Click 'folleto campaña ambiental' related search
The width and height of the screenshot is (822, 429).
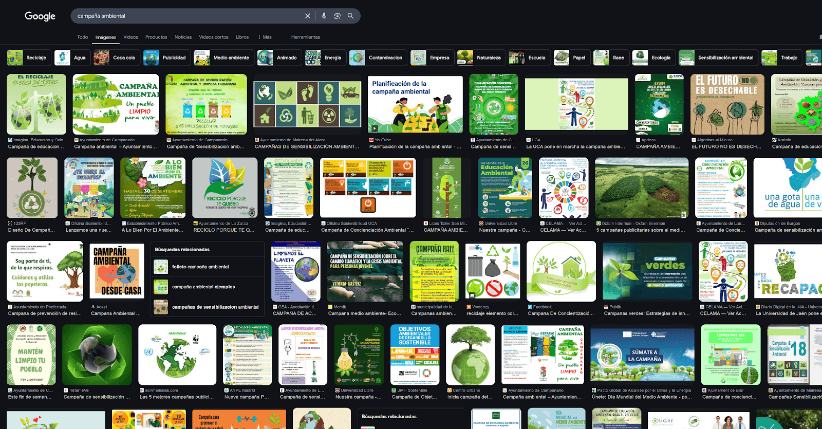208,267
